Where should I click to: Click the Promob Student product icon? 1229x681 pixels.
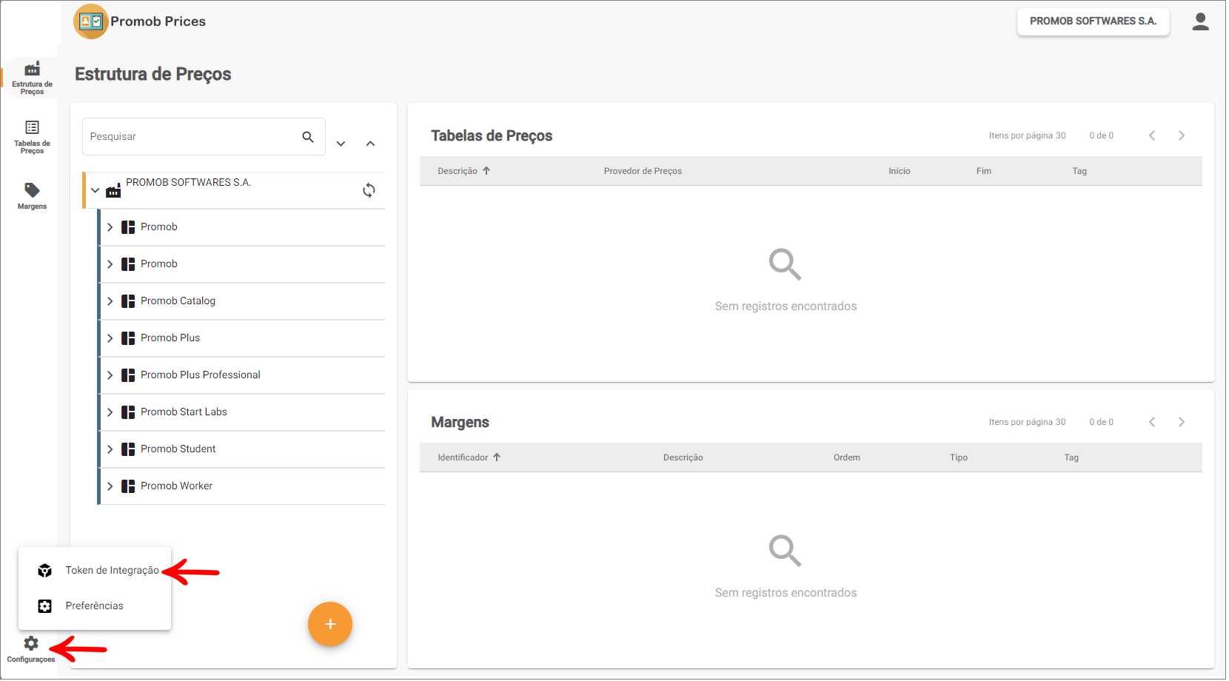pos(128,449)
